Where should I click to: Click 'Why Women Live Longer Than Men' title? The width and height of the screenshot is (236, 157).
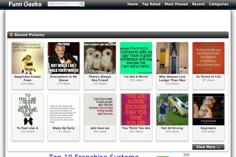(172, 78)
